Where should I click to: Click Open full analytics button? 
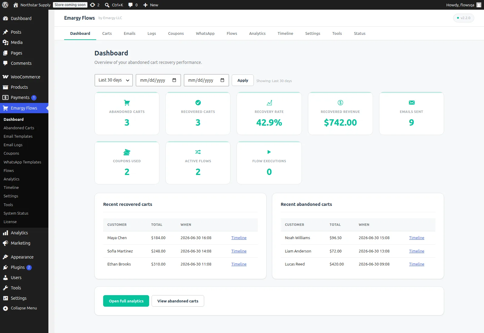(126, 301)
